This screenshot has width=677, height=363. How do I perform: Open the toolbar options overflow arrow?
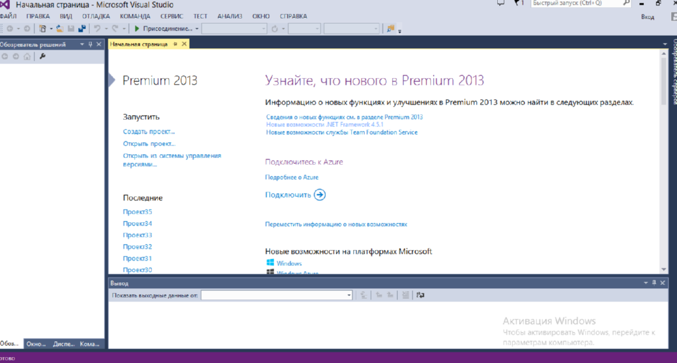(399, 30)
